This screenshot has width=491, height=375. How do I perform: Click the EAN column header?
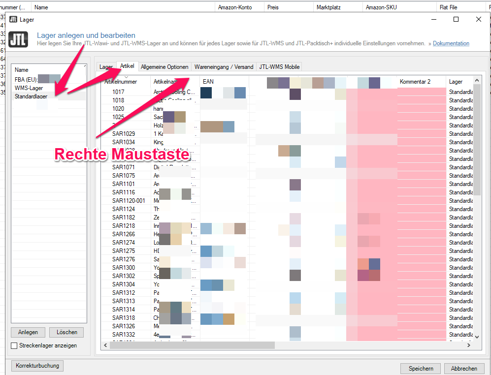coord(224,82)
